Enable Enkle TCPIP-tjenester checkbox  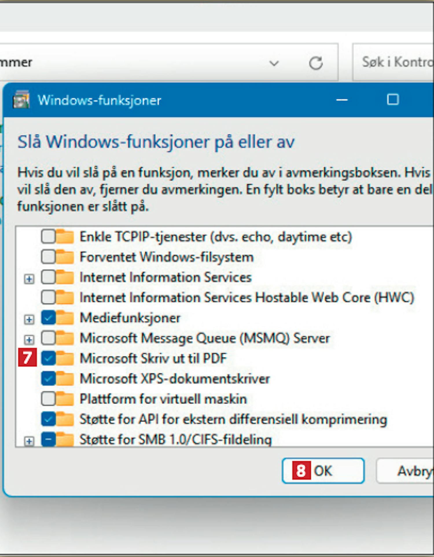point(48,237)
